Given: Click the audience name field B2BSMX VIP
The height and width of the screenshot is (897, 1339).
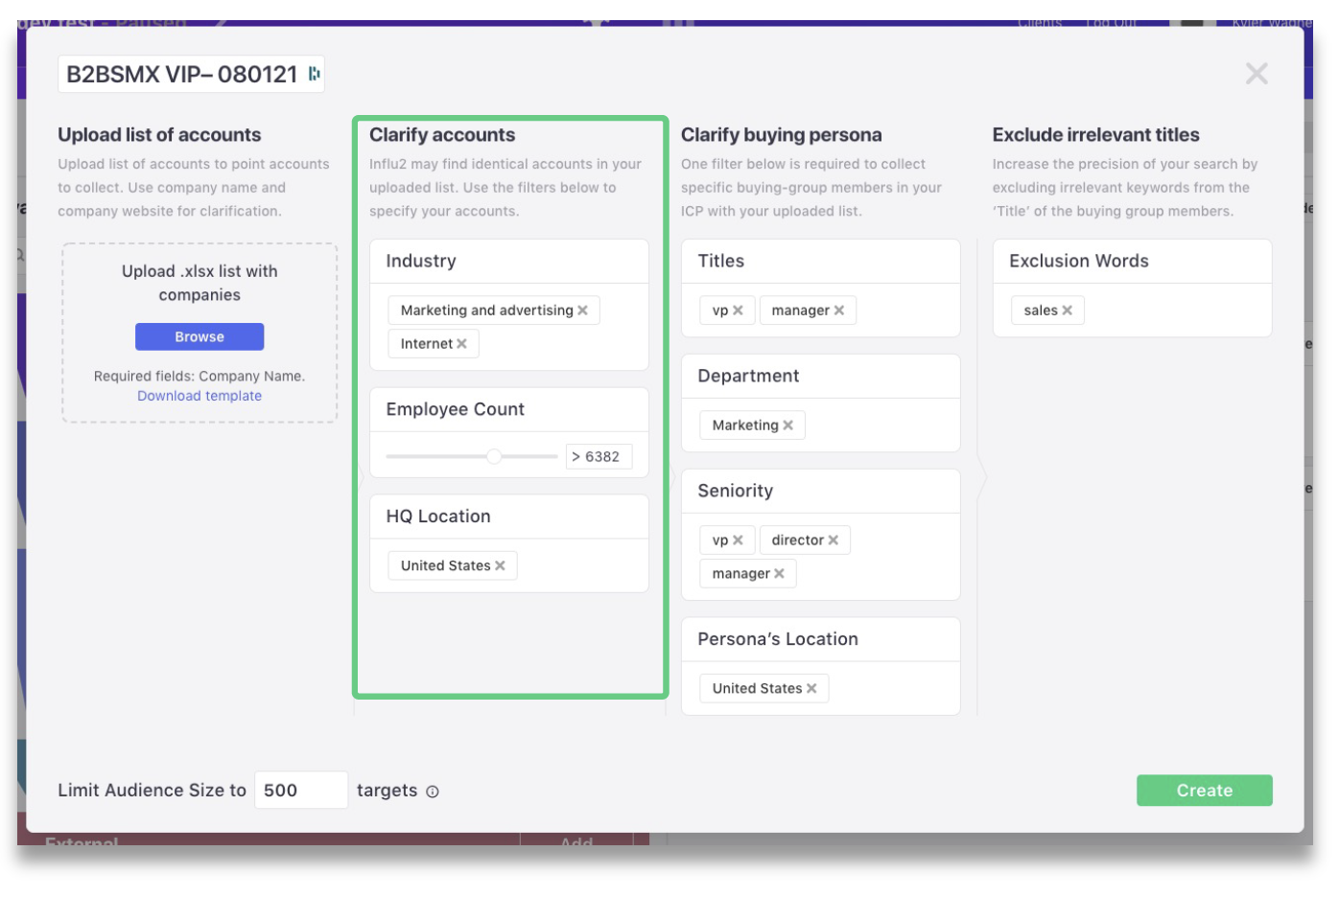Looking at the screenshot, I should pyautogui.click(x=182, y=75).
